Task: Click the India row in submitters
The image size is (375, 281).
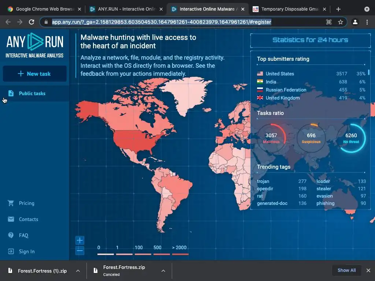Action: (311, 82)
